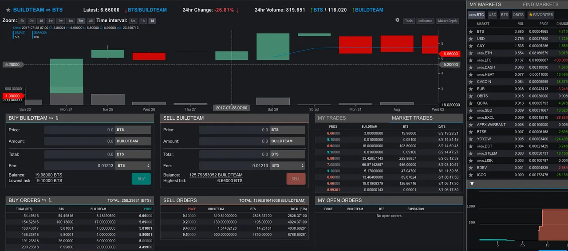Open the chart Tools dropdown
This screenshot has width=568, height=251.
pyautogui.click(x=409, y=21)
